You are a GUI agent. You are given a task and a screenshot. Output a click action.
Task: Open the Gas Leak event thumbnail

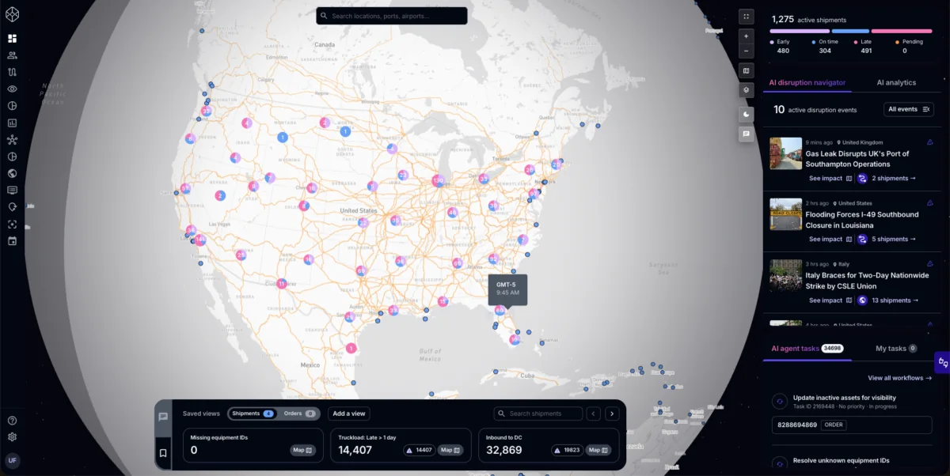(x=785, y=153)
